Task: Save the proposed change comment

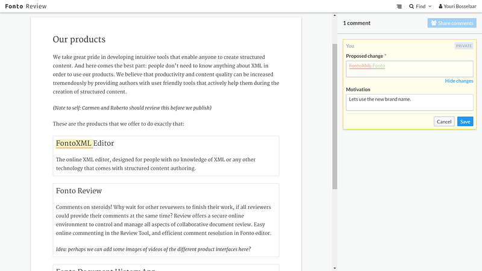Action: pyautogui.click(x=465, y=122)
